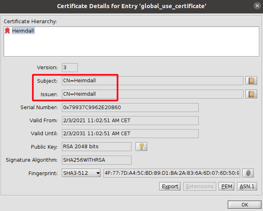This screenshot has height=211, width=263.
Task: Click the Issuer details address book icon
Action: [252, 94]
